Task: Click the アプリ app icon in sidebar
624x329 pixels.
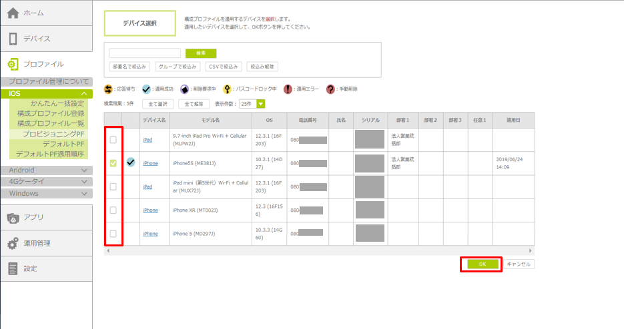Action: (13, 218)
